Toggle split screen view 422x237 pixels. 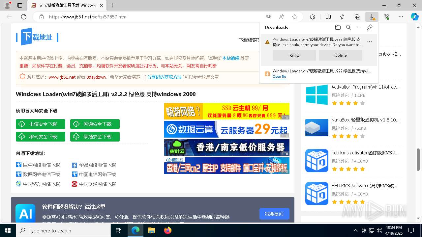click(328, 17)
